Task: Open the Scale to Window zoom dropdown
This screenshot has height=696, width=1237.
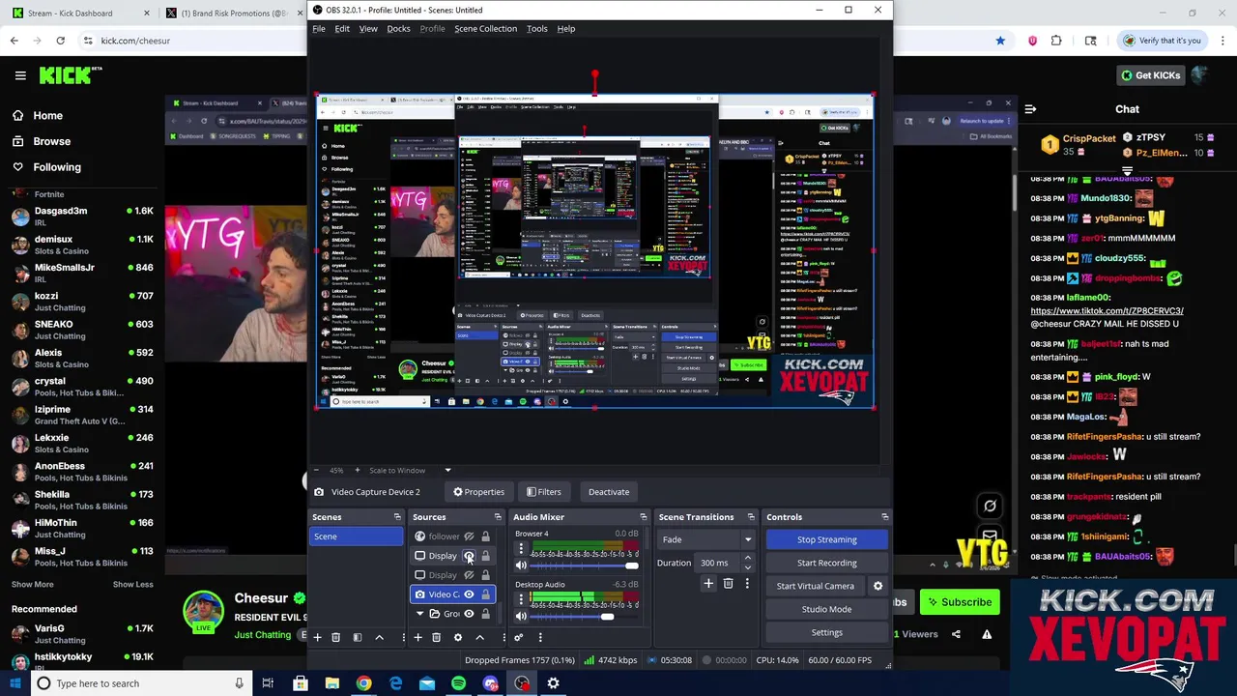Action: (x=447, y=471)
